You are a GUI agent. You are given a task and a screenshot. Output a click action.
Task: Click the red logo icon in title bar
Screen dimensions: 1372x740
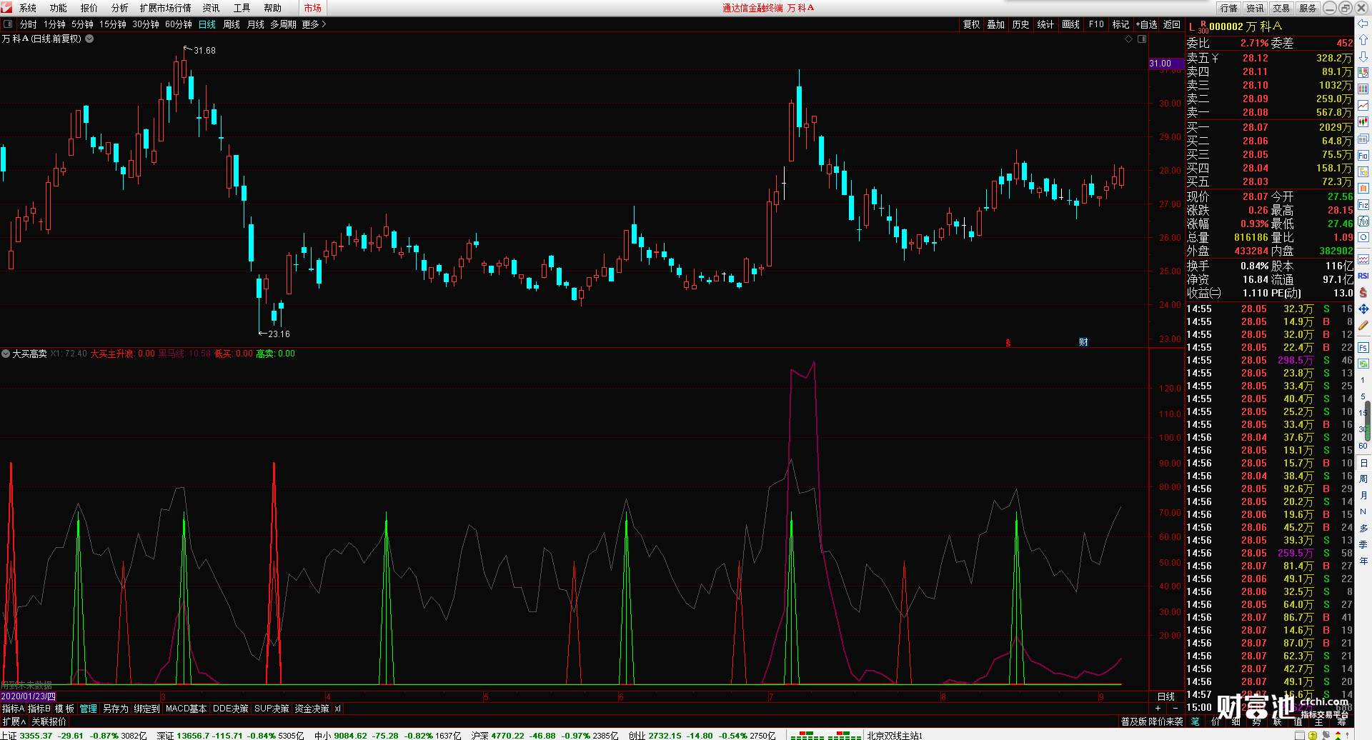[x=6, y=8]
